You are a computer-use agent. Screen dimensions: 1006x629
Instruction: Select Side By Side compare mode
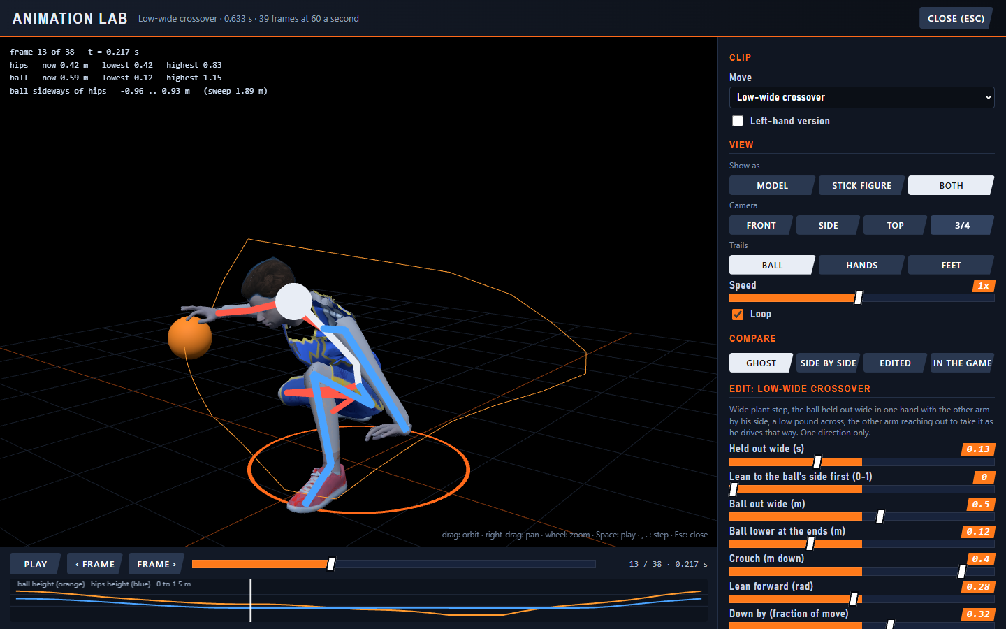(x=828, y=363)
